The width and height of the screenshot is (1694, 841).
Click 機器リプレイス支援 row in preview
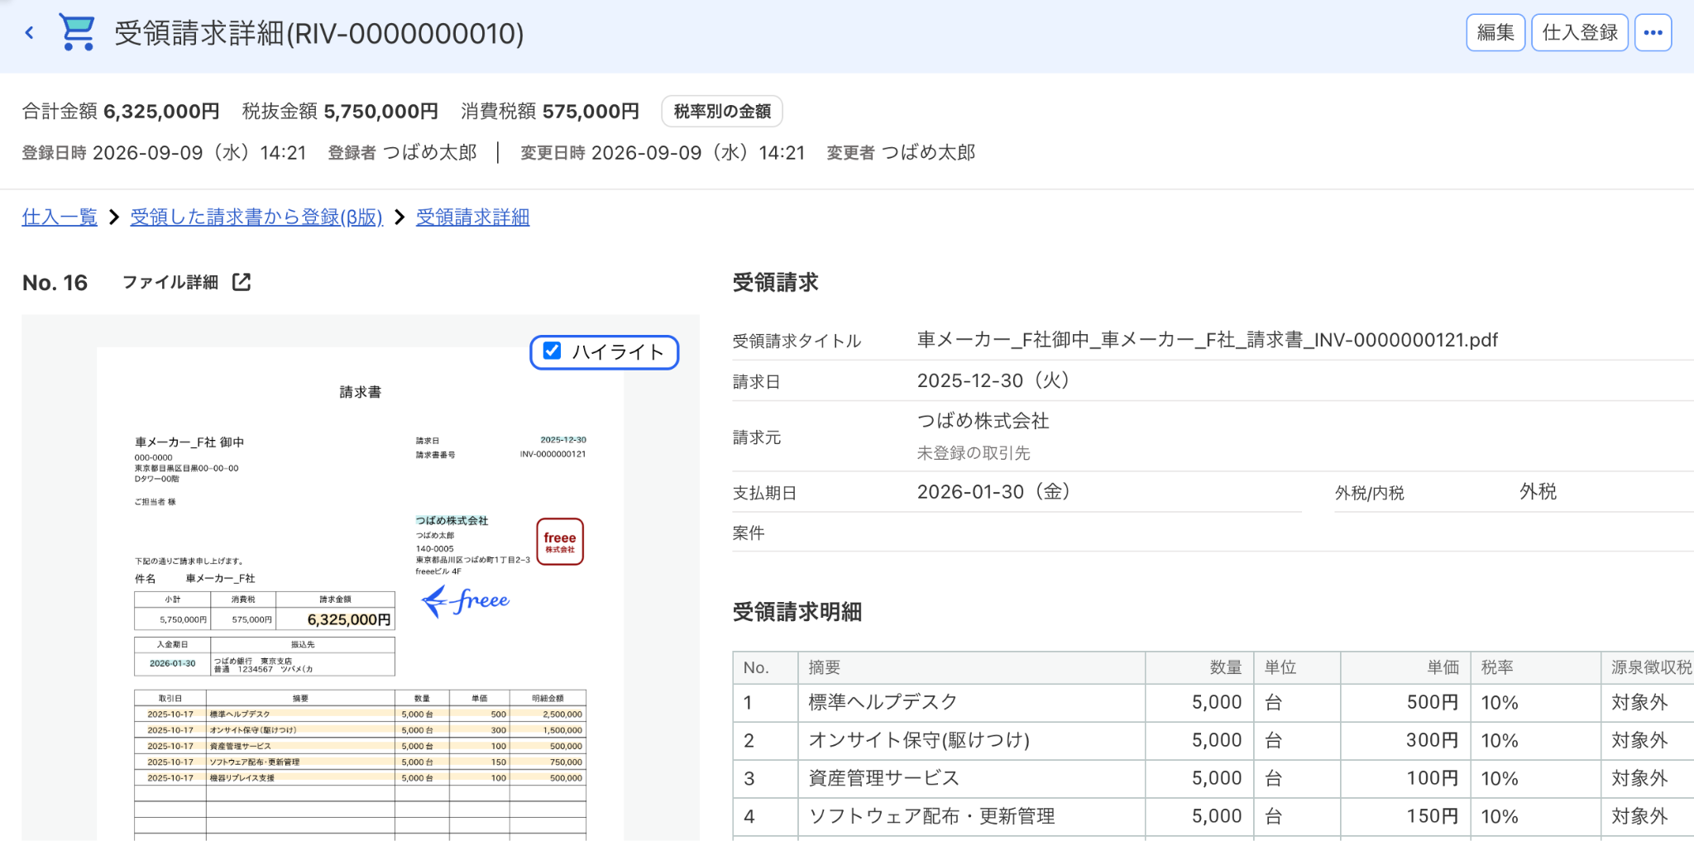(x=360, y=778)
